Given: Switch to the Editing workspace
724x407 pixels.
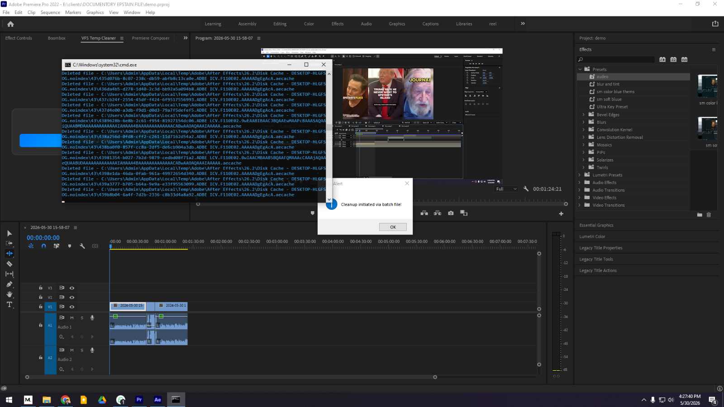Looking at the screenshot, I should coord(280,24).
